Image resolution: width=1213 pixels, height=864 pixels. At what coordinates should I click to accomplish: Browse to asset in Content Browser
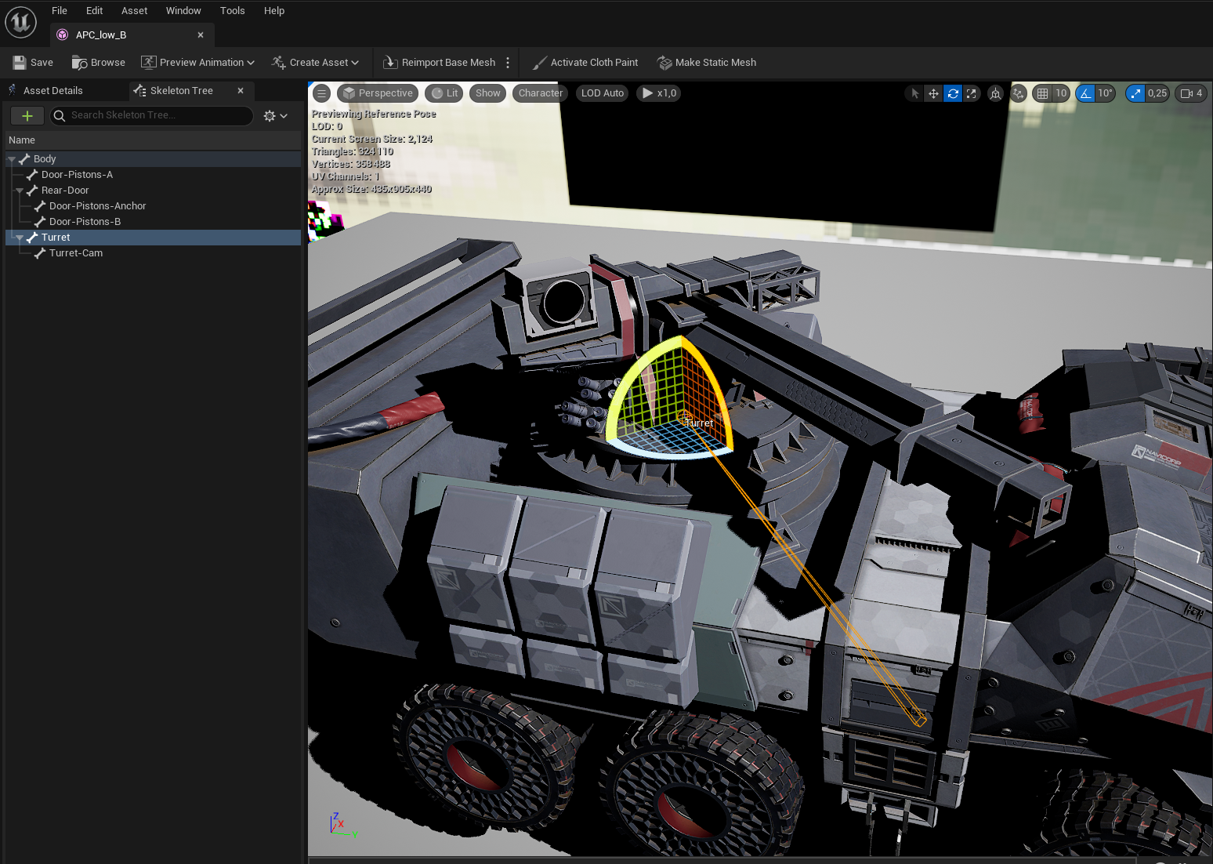99,63
